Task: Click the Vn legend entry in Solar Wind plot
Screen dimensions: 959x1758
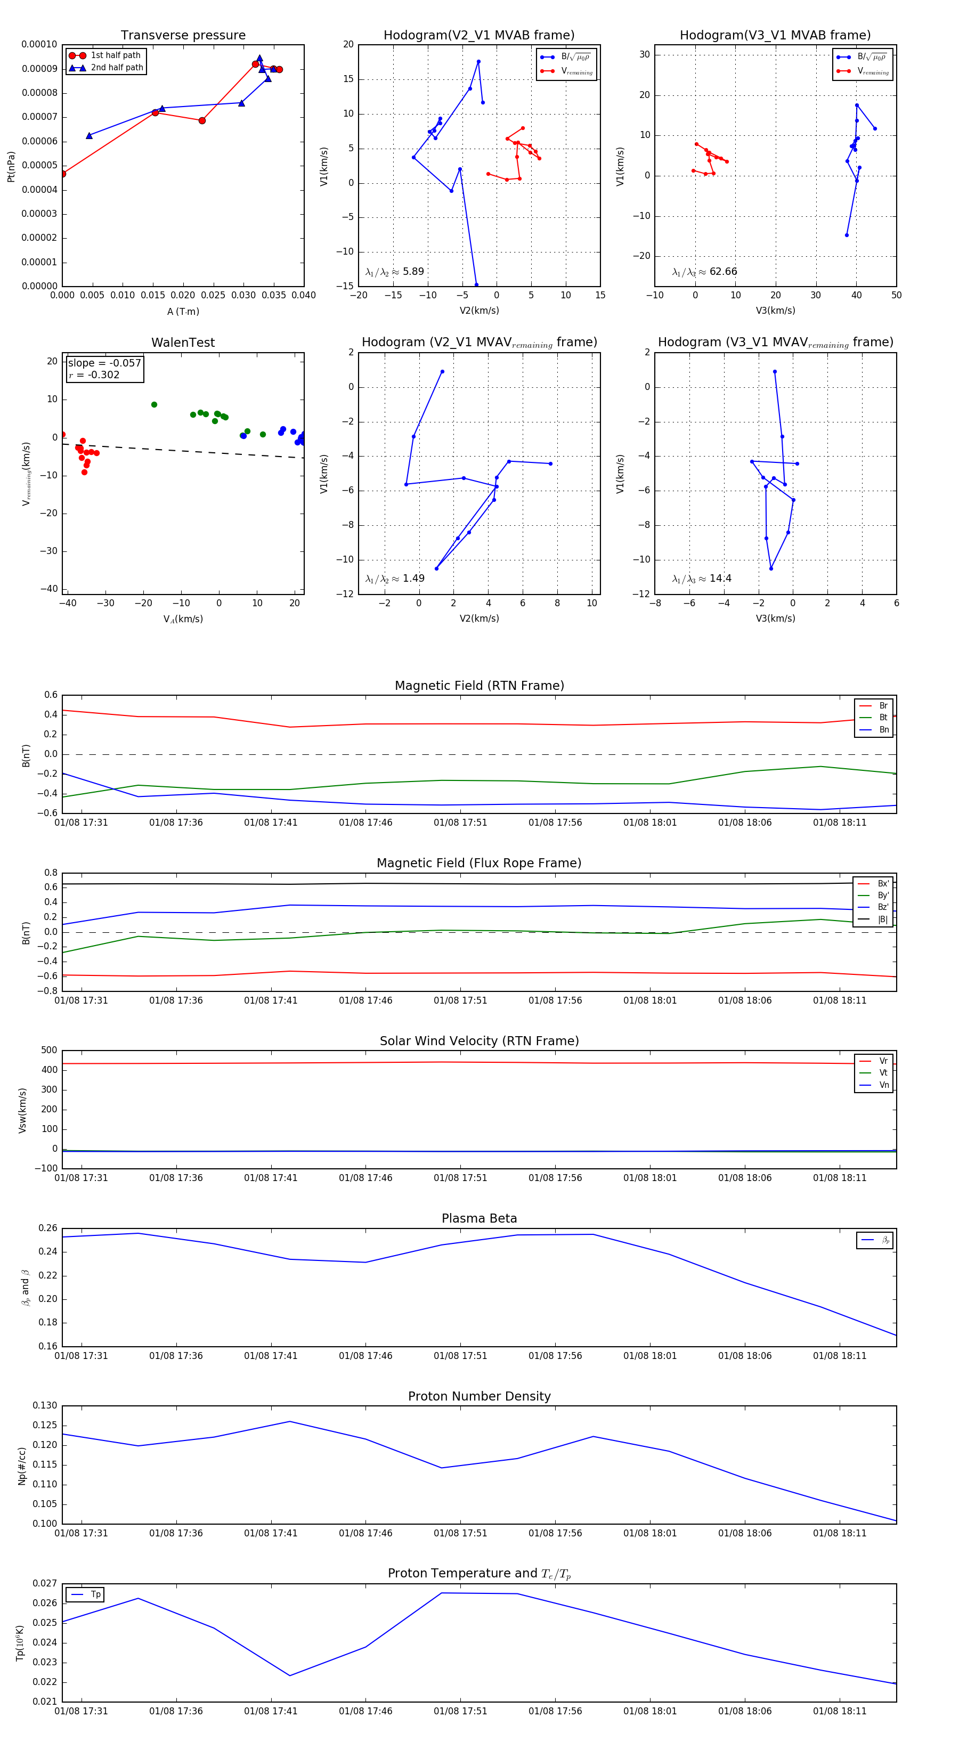Action: click(x=874, y=1085)
